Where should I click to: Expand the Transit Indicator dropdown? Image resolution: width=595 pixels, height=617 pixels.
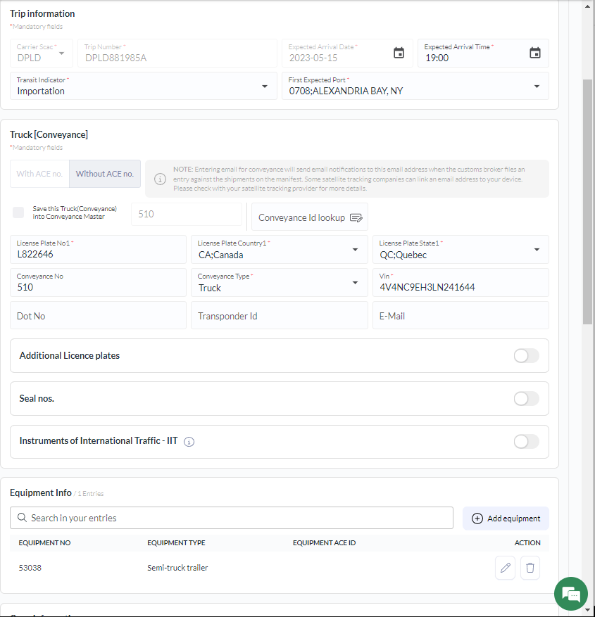point(265,87)
